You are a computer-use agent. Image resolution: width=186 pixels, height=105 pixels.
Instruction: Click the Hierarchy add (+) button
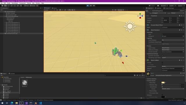tap(1, 10)
